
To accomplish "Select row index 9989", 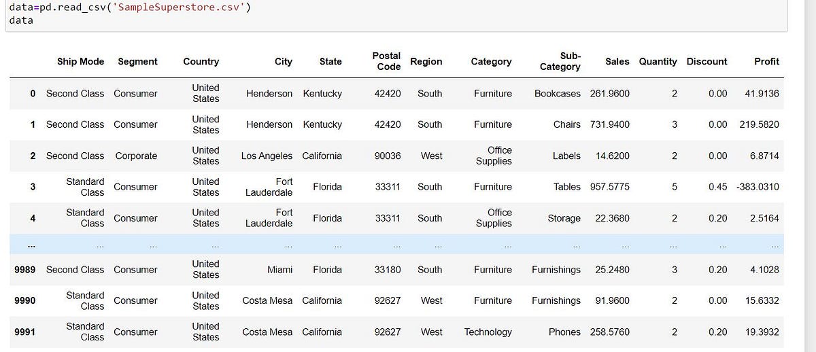I will point(24,270).
